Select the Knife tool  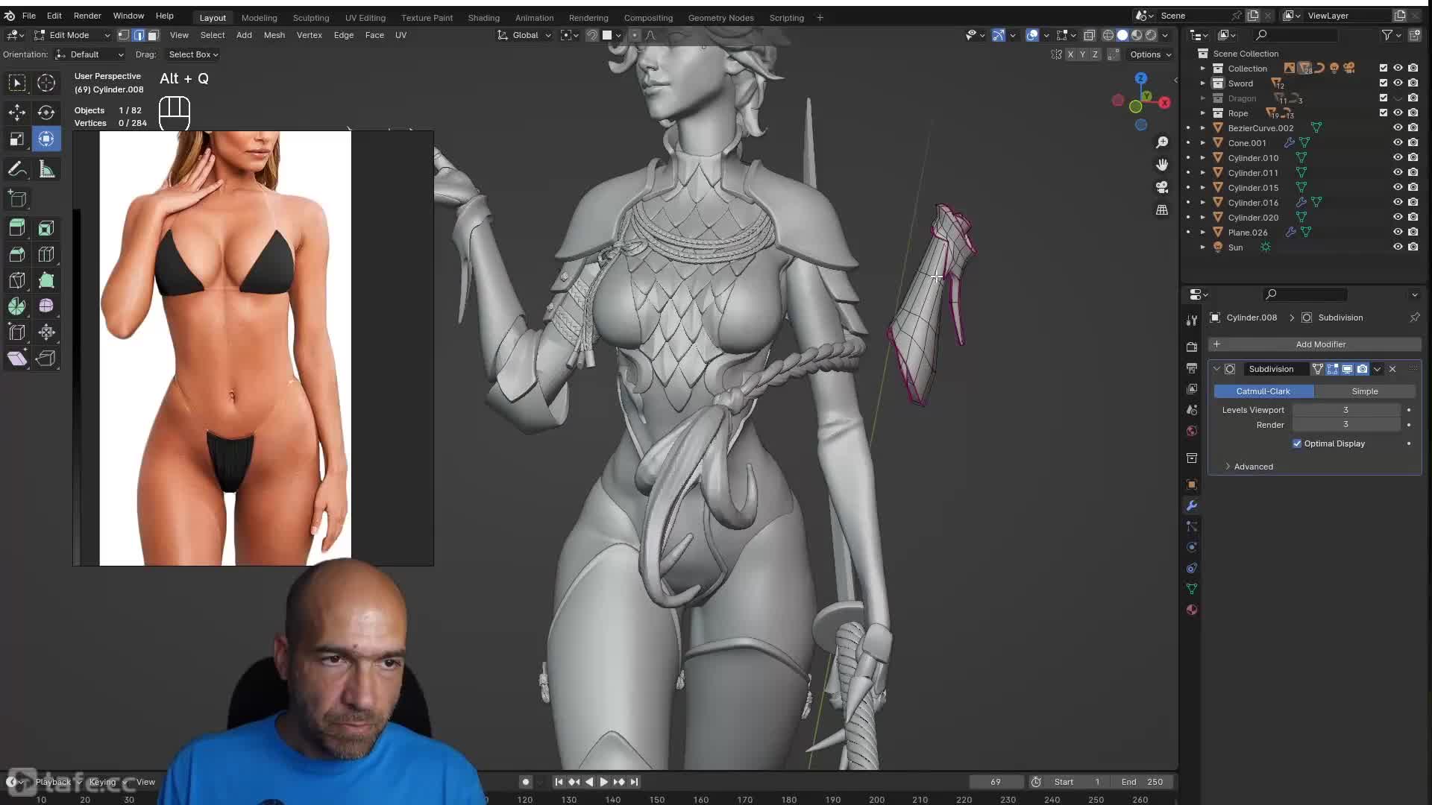(x=16, y=280)
